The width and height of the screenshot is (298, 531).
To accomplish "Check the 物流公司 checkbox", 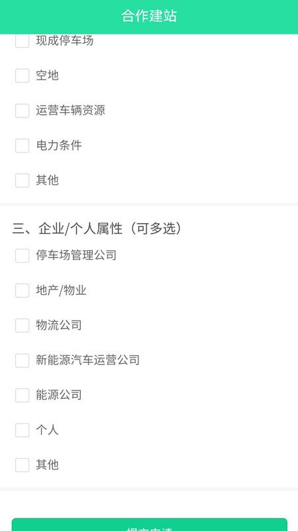I will (23, 325).
